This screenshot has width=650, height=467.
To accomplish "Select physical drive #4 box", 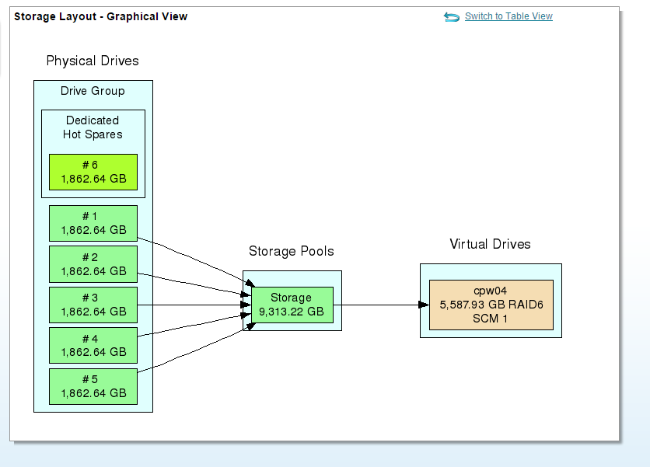I will 93,346.
